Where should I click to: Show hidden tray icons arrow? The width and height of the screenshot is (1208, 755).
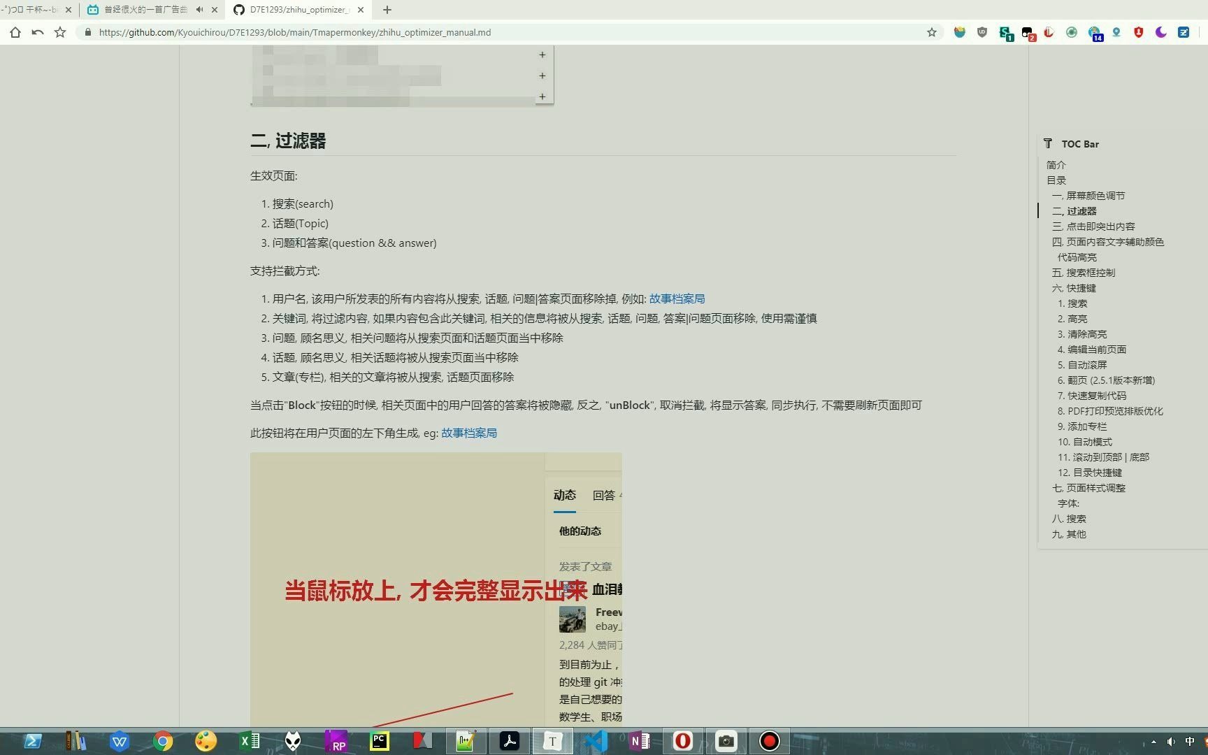[x=1153, y=742]
